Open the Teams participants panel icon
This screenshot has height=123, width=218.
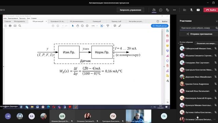coord(154,10)
